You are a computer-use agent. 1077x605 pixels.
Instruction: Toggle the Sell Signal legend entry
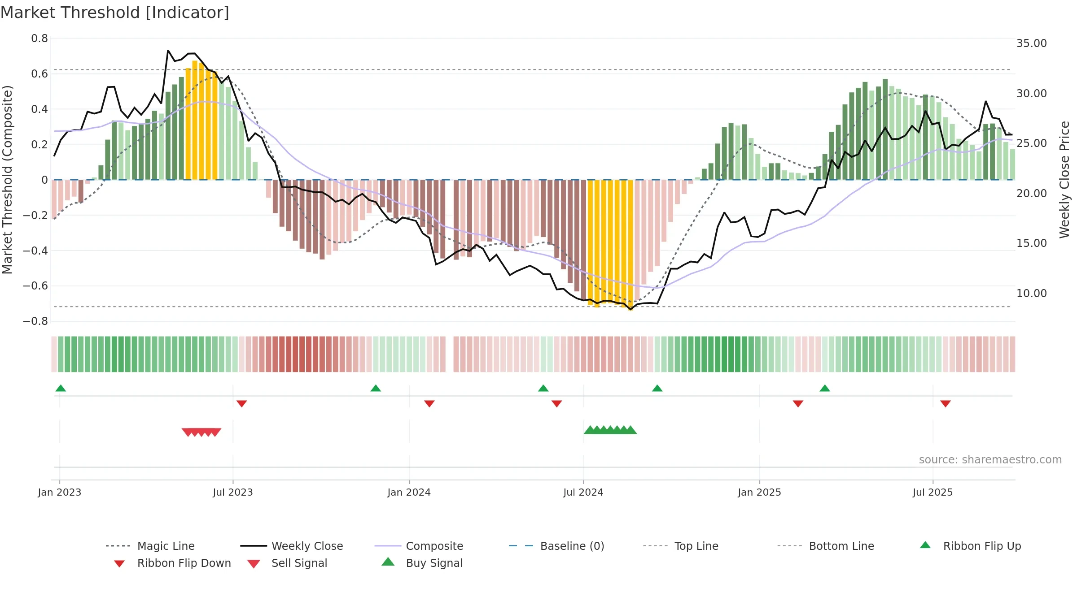[x=287, y=563]
